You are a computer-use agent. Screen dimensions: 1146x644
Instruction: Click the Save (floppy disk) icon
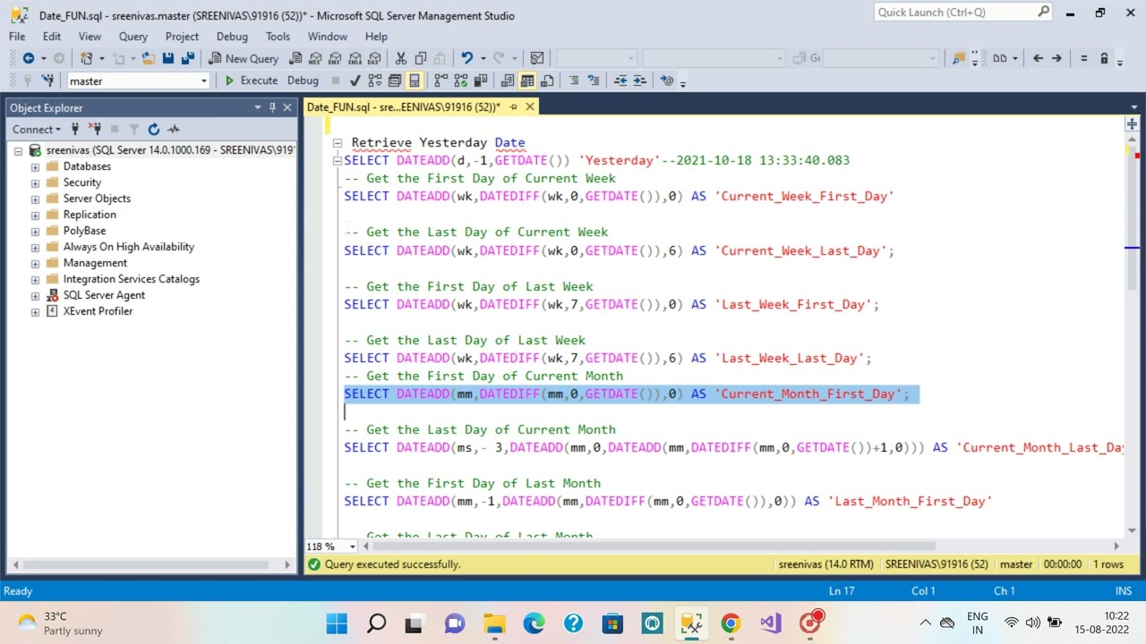click(167, 58)
